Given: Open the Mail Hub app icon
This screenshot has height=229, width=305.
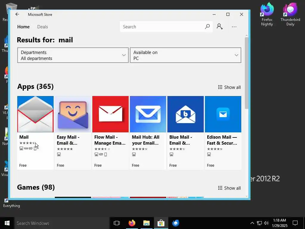Looking at the screenshot, I should point(148,114).
